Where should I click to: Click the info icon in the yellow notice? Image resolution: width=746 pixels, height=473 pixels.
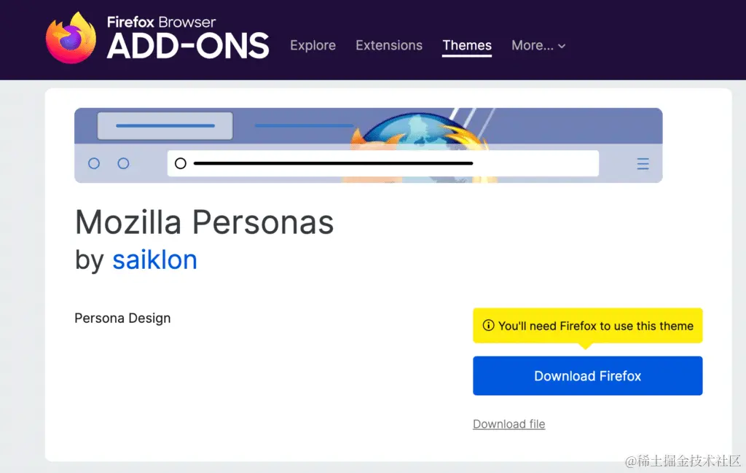(x=487, y=326)
